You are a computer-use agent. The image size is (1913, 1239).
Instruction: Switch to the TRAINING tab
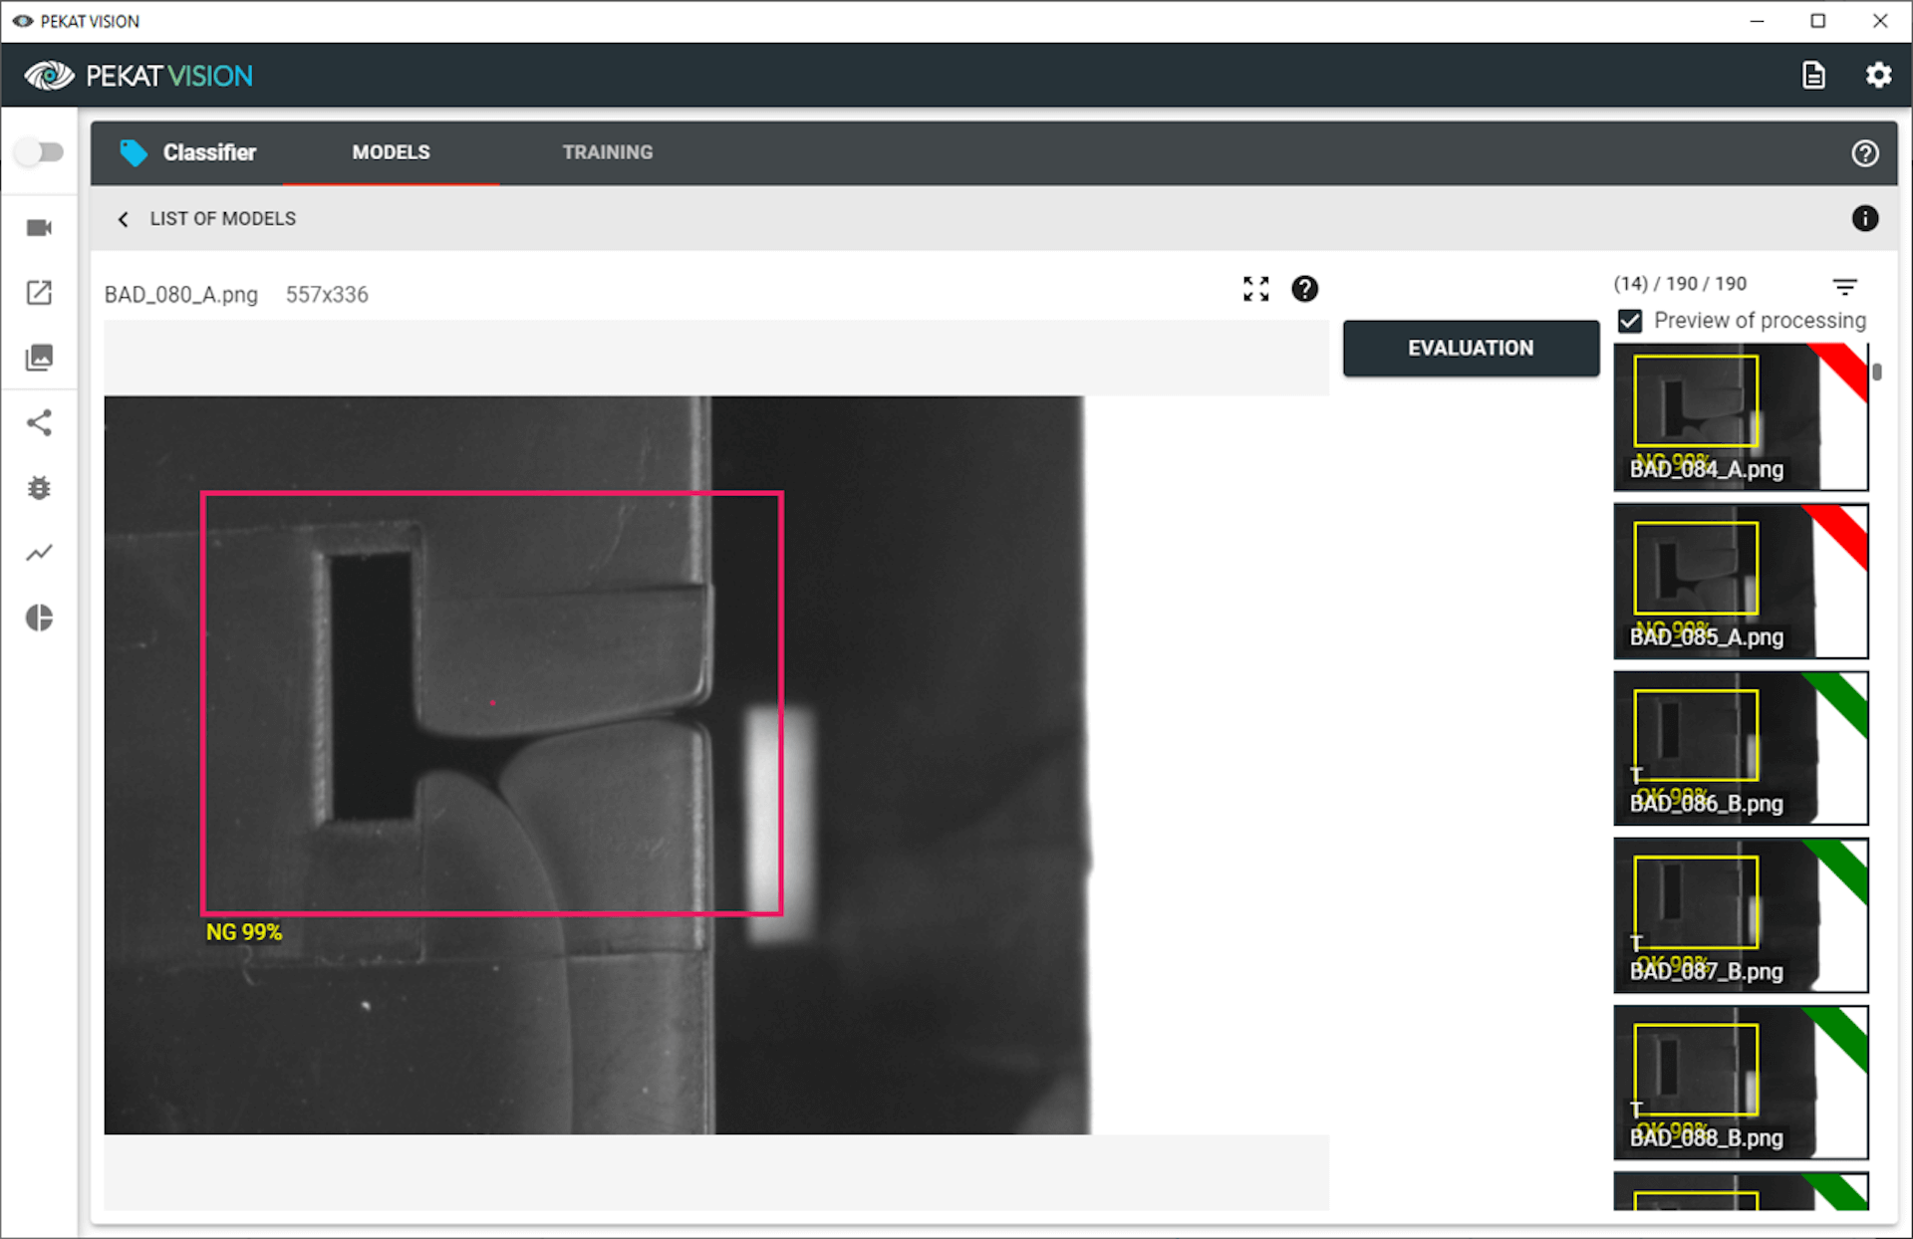607,152
